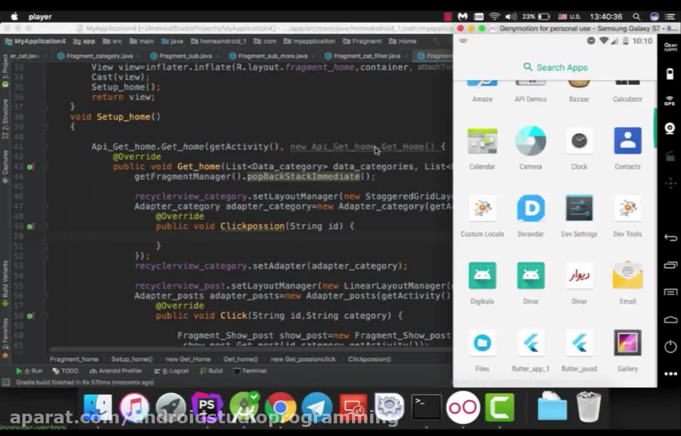Open the Gallery app in emulator
681x436 pixels.
[x=627, y=343]
